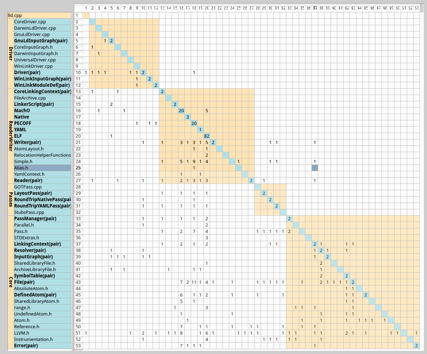Select AtomLayout.h row label
The image size is (427, 354).
[x=42, y=149]
